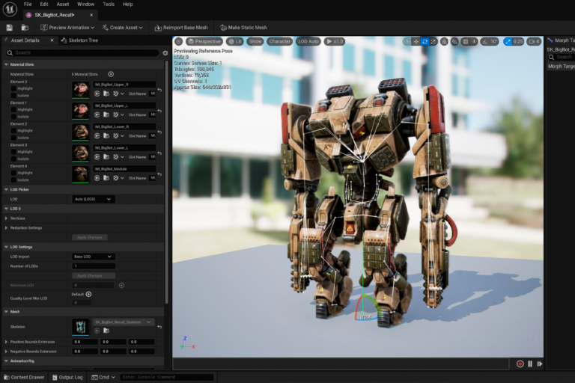Browse to Element 3 material in Content Browser
The height and width of the screenshot is (383, 575).
106,157
